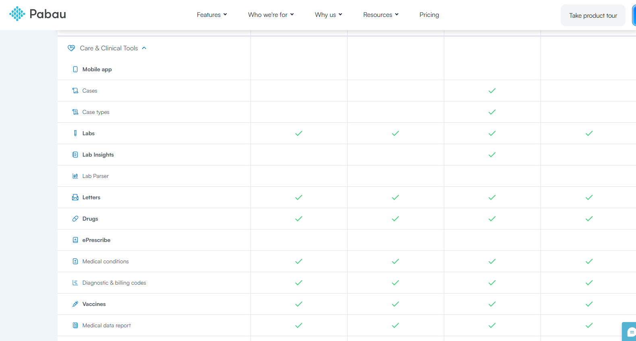The image size is (636, 341).
Task: Click the Drugs pill icon
Action: point(75,219)
